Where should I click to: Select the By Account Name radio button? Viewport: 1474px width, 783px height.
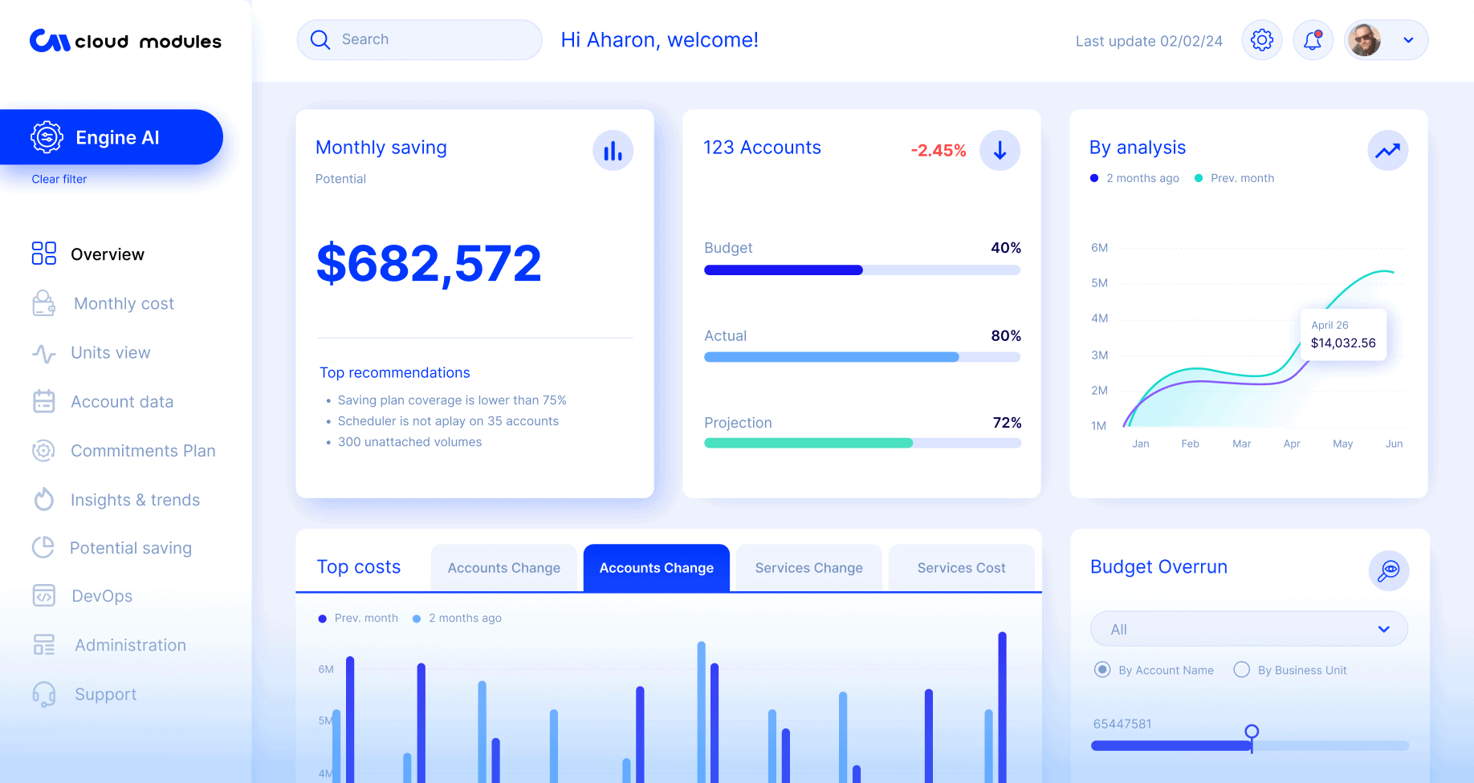[x=1102, y=670]
